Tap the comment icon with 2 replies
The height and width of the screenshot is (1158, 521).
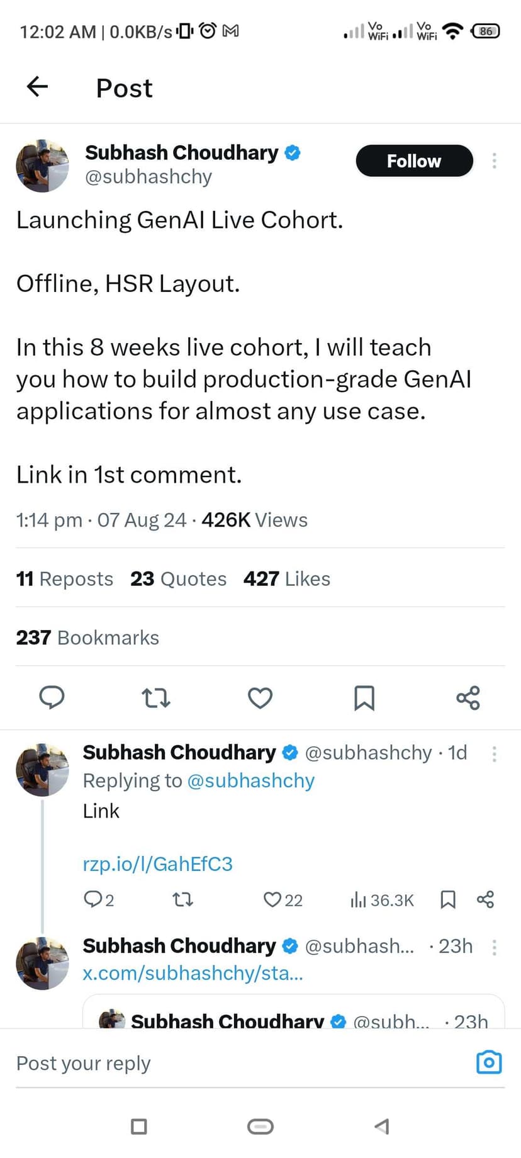click(92, 899)
